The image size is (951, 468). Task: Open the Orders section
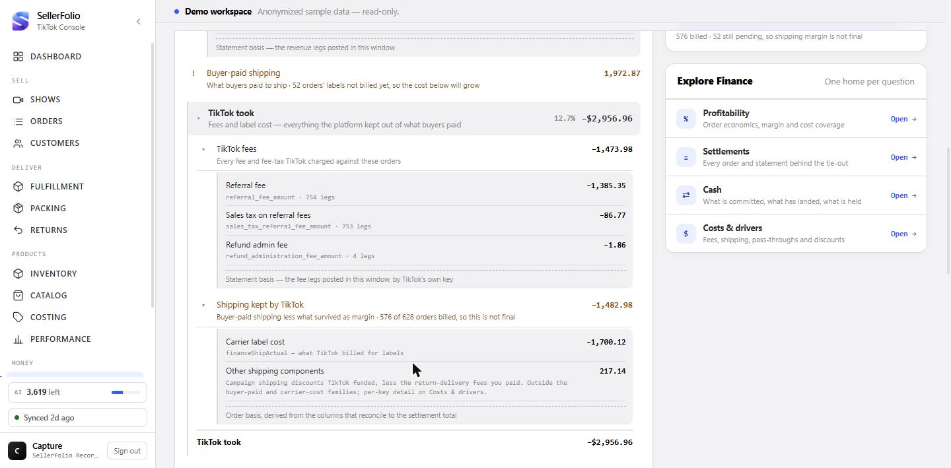click(x=77, y=121)
